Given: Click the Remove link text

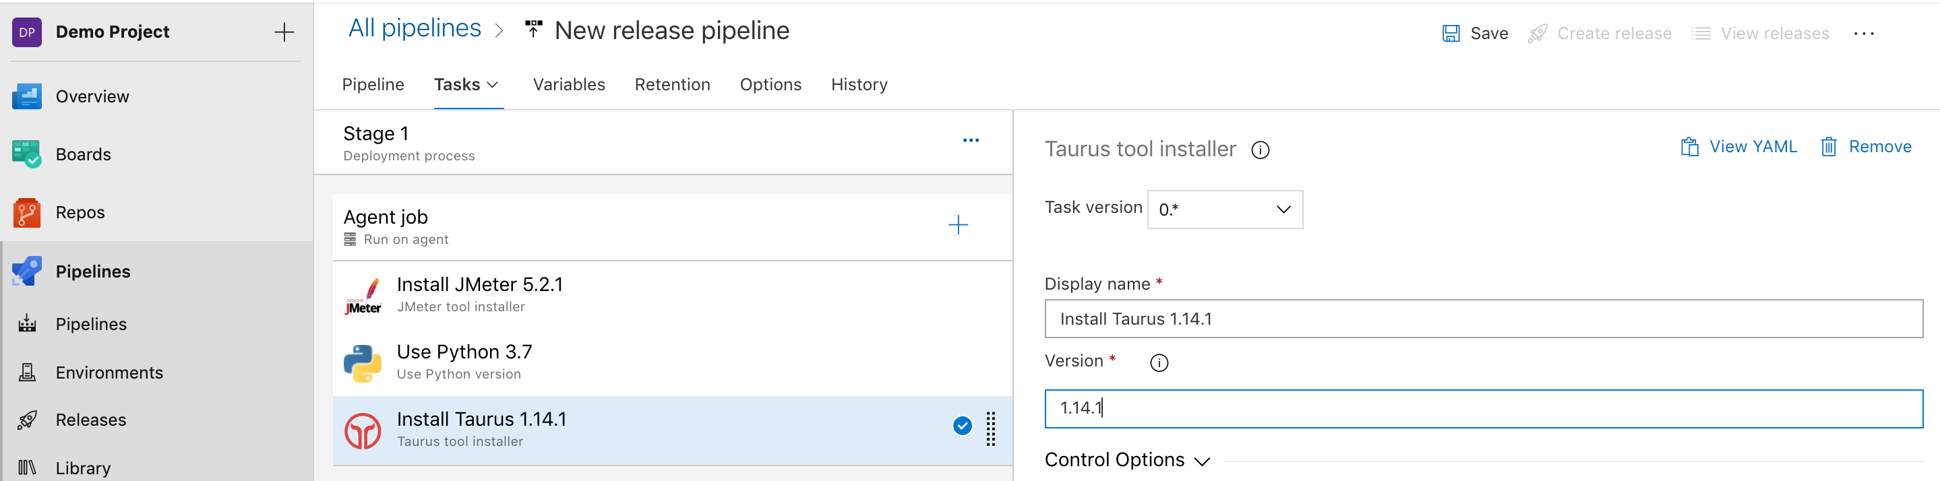Looking at the screenshot, I should [x=1880, y=147].
